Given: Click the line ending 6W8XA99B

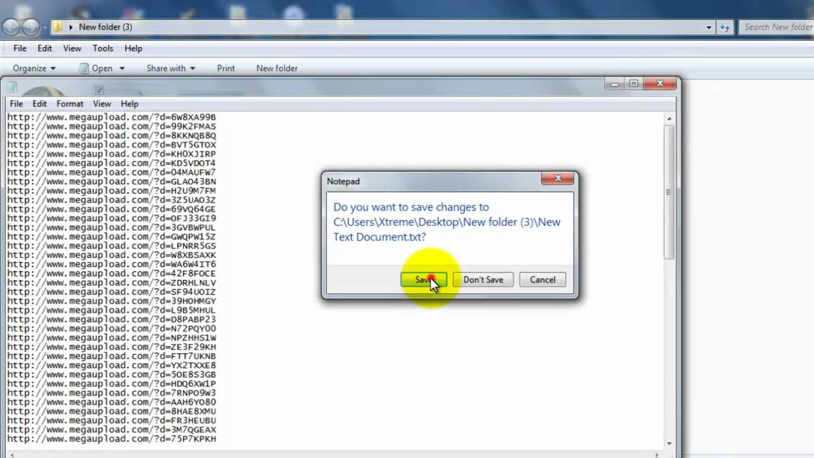Looking at the screenshot, I should click(x=111, y=117).
